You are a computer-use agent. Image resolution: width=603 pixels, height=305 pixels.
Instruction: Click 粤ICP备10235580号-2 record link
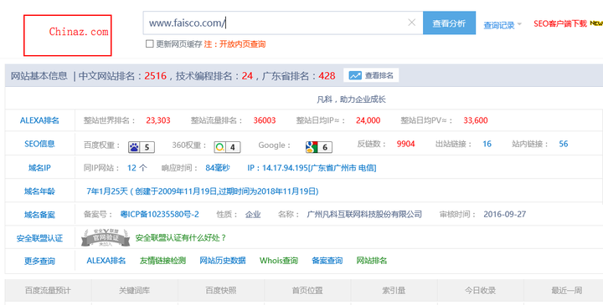pos(160,214)
